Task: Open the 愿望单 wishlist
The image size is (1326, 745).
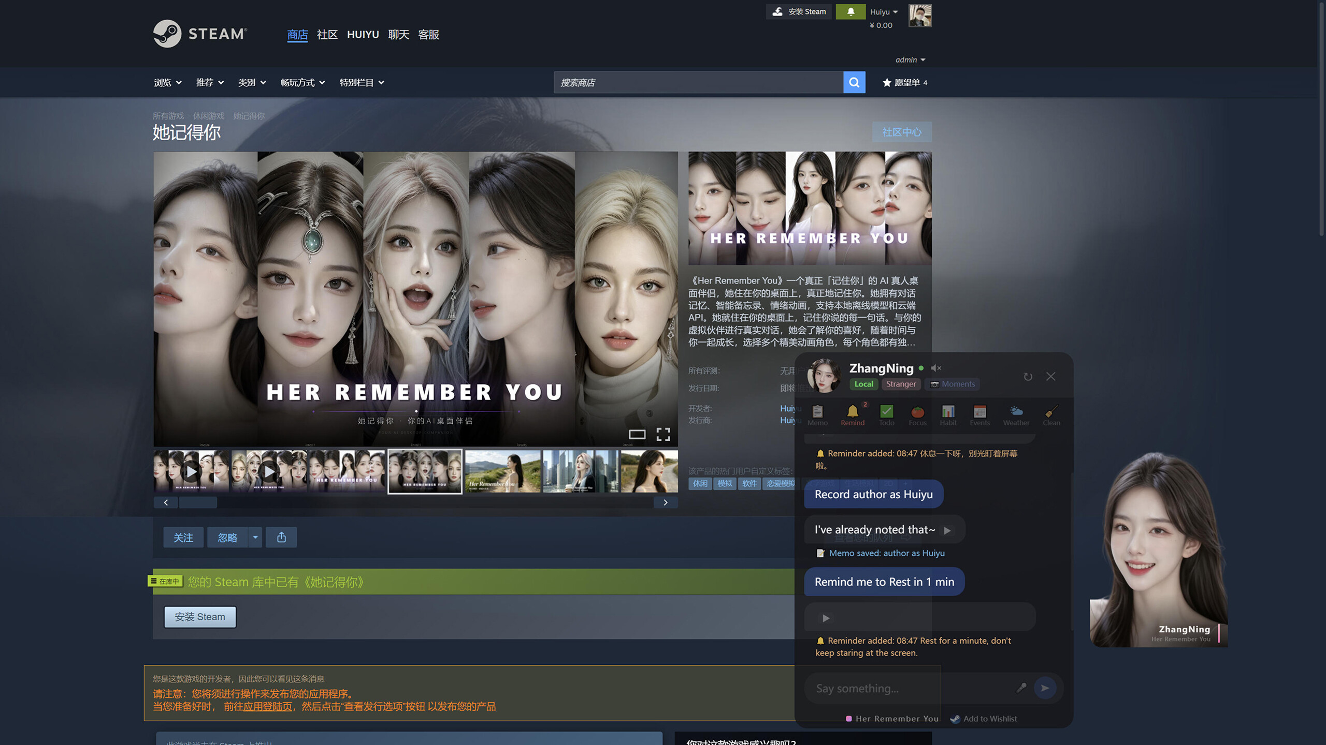Action: [905, 83]
